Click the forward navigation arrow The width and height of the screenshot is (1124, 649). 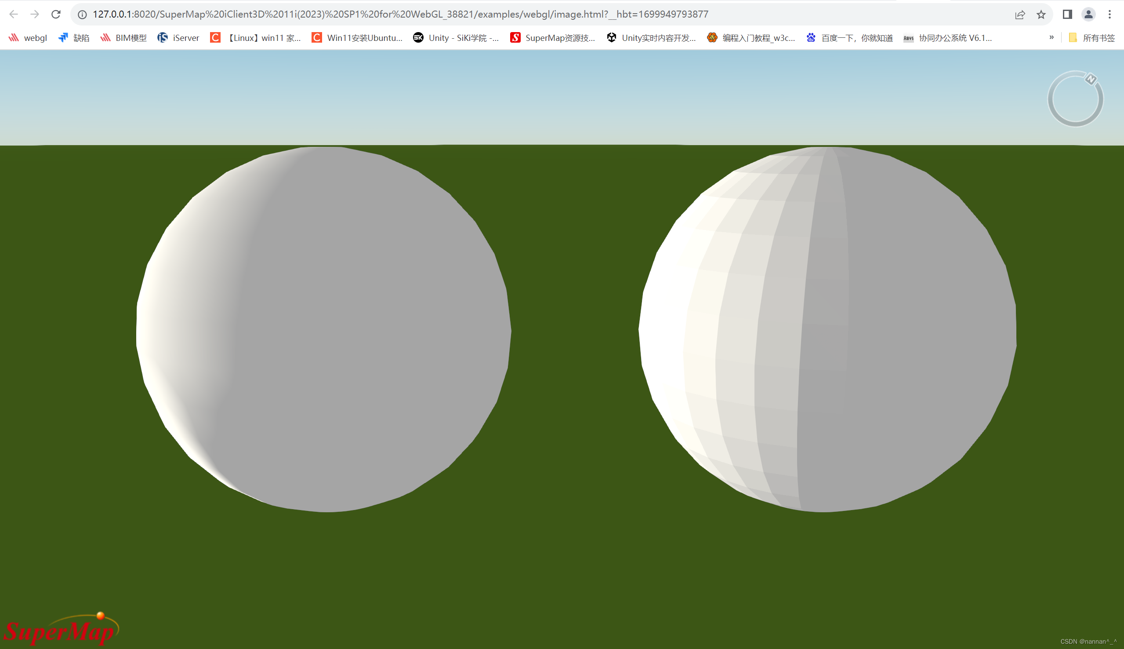35,14
